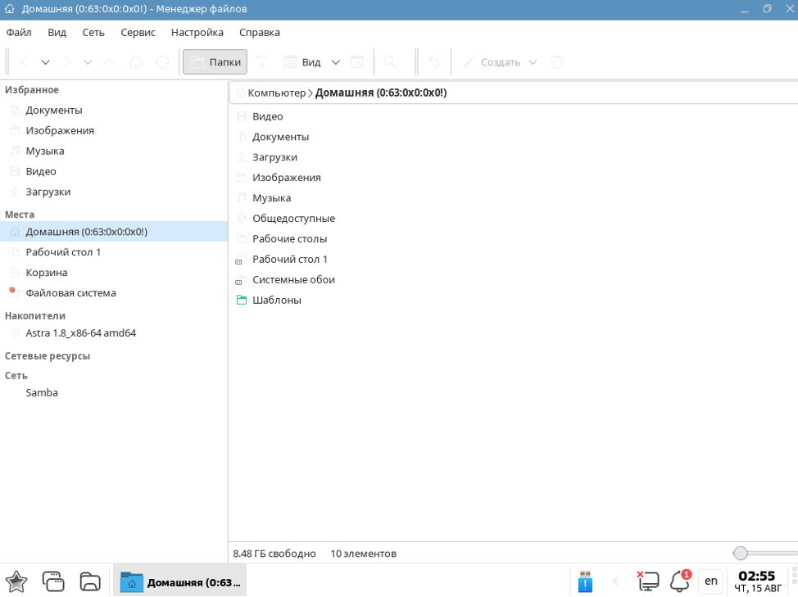
Task: Open the Сервис menu
Action: point(138,33)
